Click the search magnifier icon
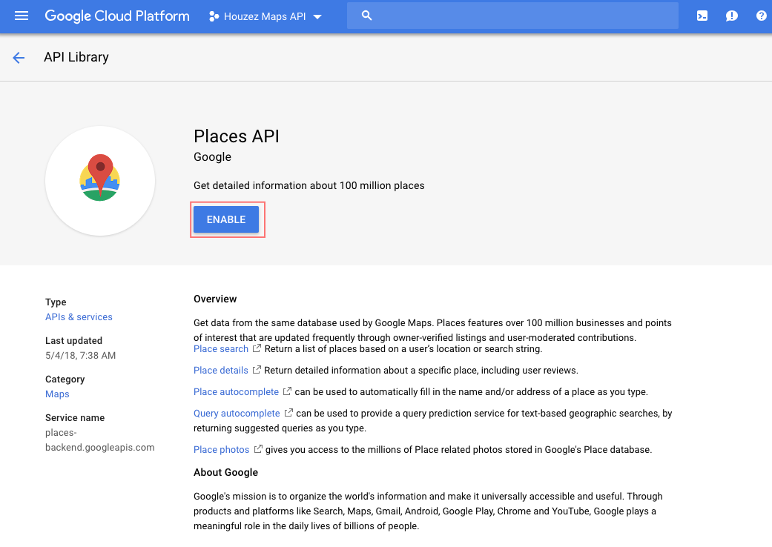The width and height of the screenshot is (772, 547). 366,16
